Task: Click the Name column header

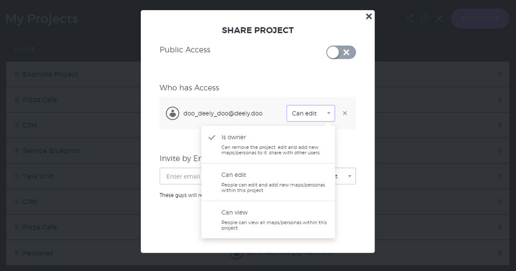Action: [x=25, y=49]
